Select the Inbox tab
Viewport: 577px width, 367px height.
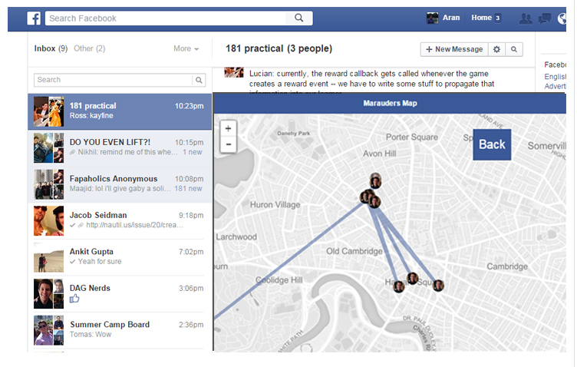click(45, 48)
